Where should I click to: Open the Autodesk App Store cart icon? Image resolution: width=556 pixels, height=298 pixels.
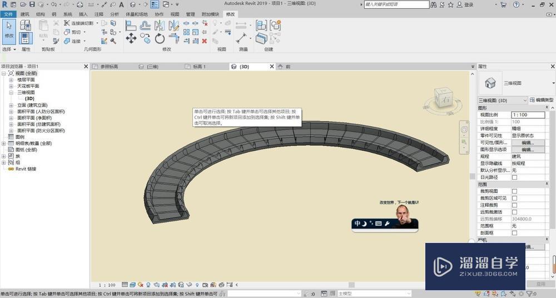pos(504,4)
